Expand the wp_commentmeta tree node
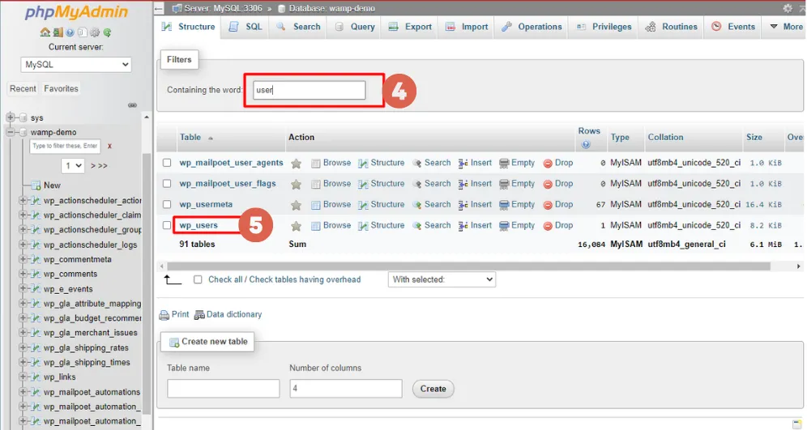Image resolution: width=807 pixels, height=430 pixels. [x=23, y=259]
